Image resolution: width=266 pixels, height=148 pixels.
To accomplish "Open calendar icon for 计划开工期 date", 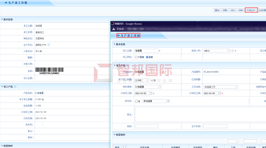I will click(150, 93).
